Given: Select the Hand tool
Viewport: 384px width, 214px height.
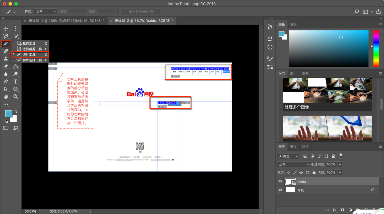Looking at the screenshot, I should [6, 97].
